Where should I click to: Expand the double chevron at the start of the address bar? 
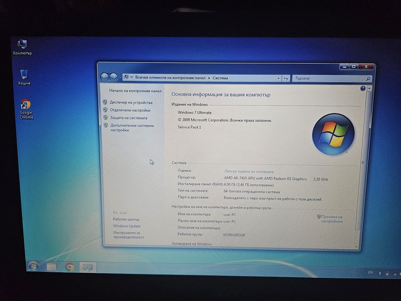pyautogui.click(x=132, y=77)
